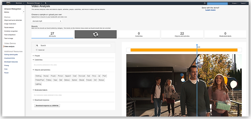Image resolution: width=251 pixels, height=119 pixels.
Task: Collapse the Objects and activities section
Action: tap(42, 70)
